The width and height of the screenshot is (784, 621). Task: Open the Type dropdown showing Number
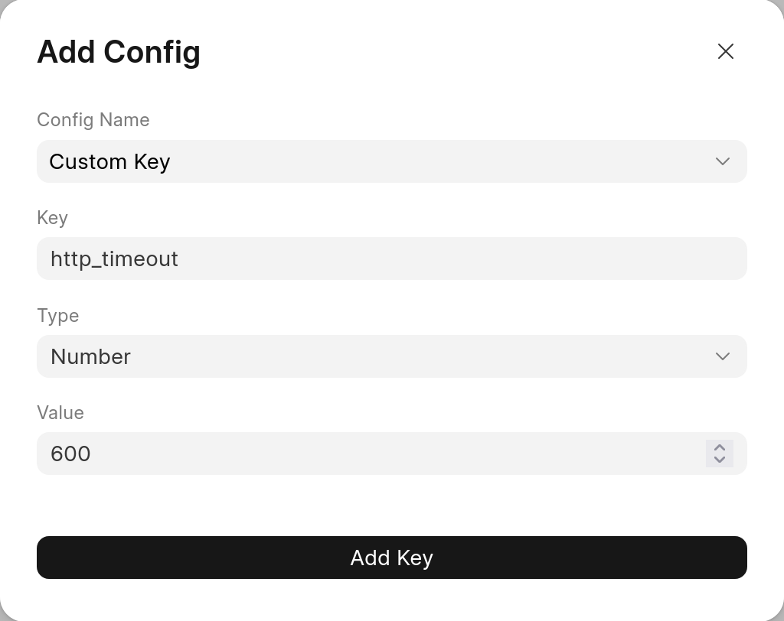[x=392, y=356]
